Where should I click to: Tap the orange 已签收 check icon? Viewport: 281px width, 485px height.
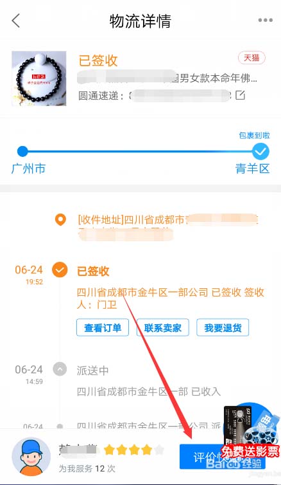60,270
